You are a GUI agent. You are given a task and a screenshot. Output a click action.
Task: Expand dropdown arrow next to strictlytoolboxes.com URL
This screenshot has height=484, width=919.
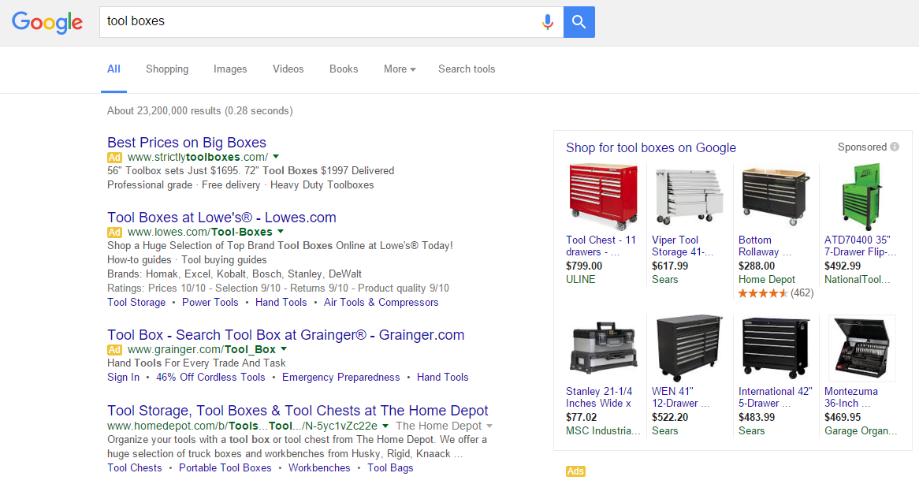pos(276,156)
